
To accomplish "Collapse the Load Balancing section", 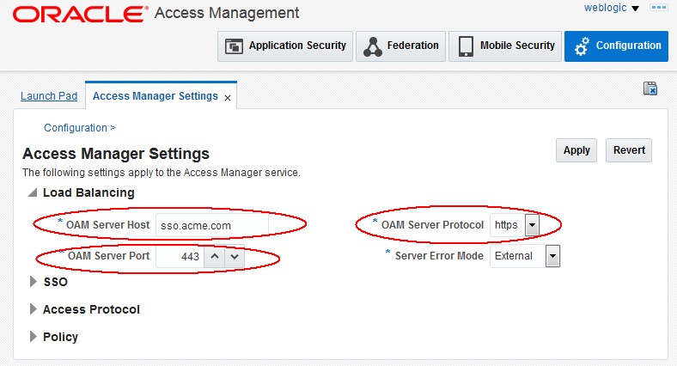I will point(33,192).
